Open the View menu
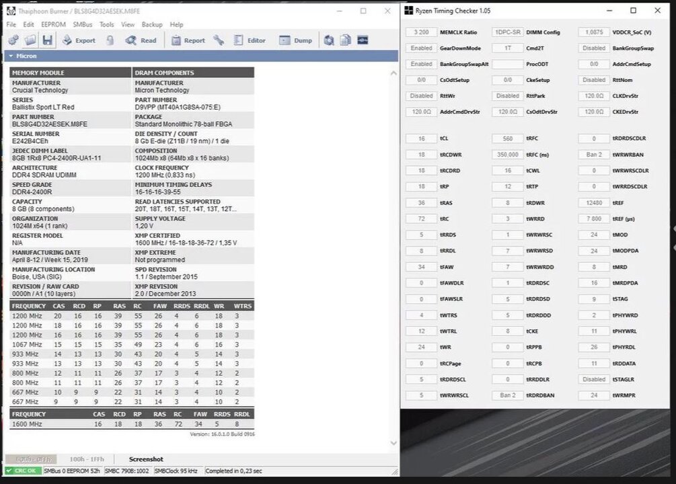The image size is (676, 484). click(x=128, y=25)
